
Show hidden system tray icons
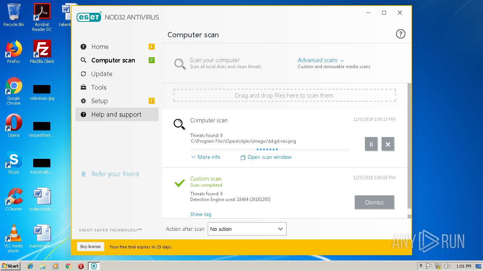(x=421, y=266)
